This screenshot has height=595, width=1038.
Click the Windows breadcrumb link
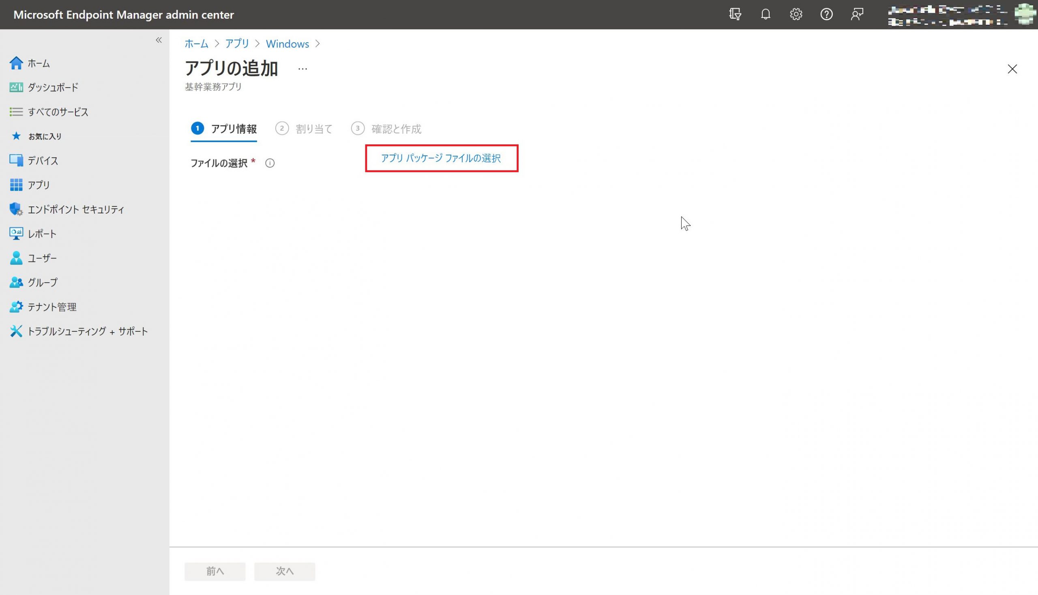pyautogui.click(x=287, y=44)
